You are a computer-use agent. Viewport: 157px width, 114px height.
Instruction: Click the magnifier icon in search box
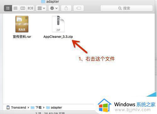click(120, 8)
